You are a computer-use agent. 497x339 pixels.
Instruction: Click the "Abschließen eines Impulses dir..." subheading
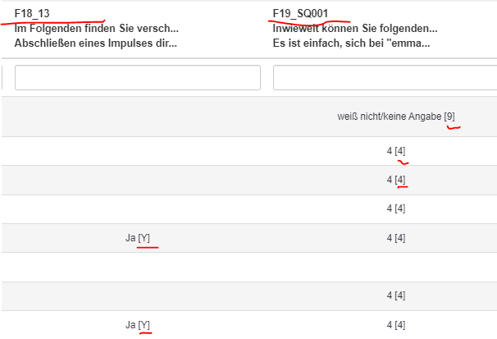pos(96,43)
